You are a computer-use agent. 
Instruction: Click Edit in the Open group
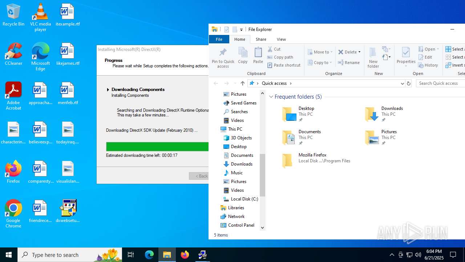tap(425, 57)
